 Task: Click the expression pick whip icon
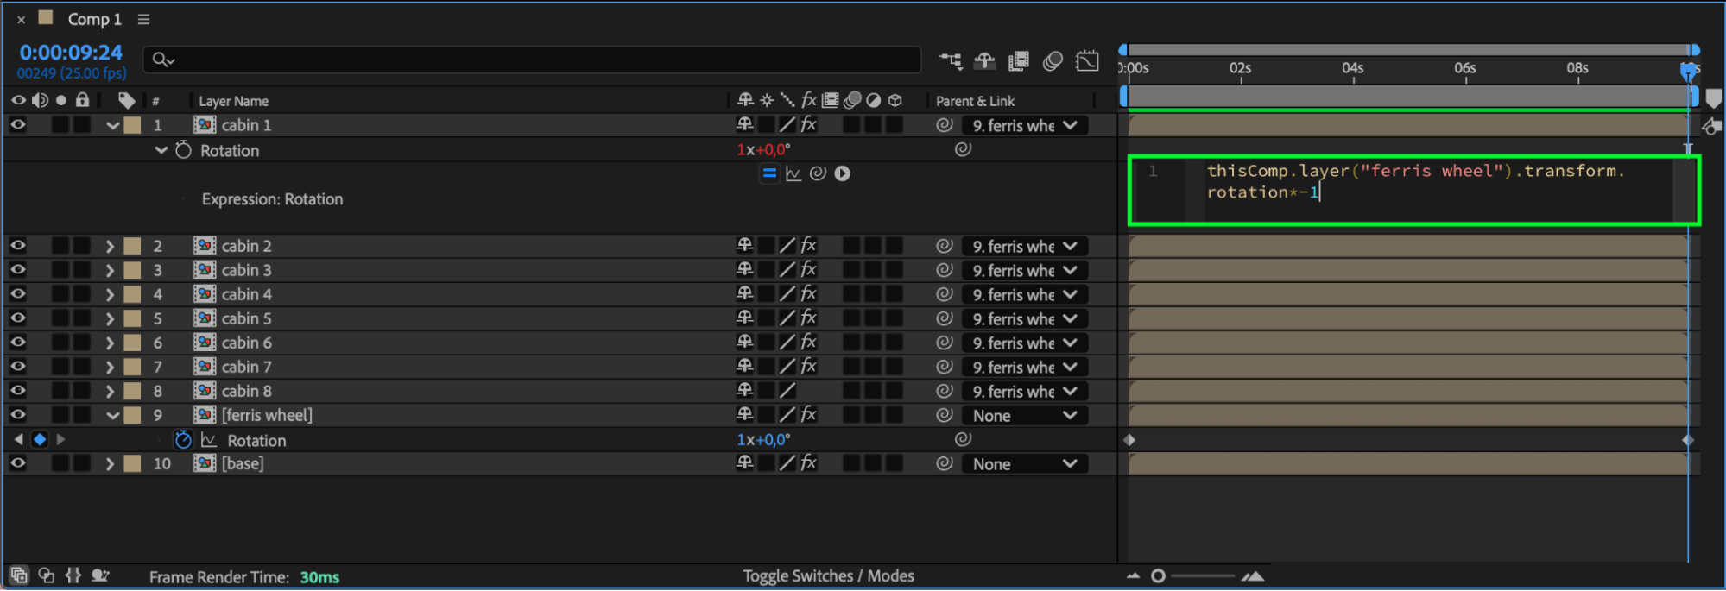click(x=818, y=173)
